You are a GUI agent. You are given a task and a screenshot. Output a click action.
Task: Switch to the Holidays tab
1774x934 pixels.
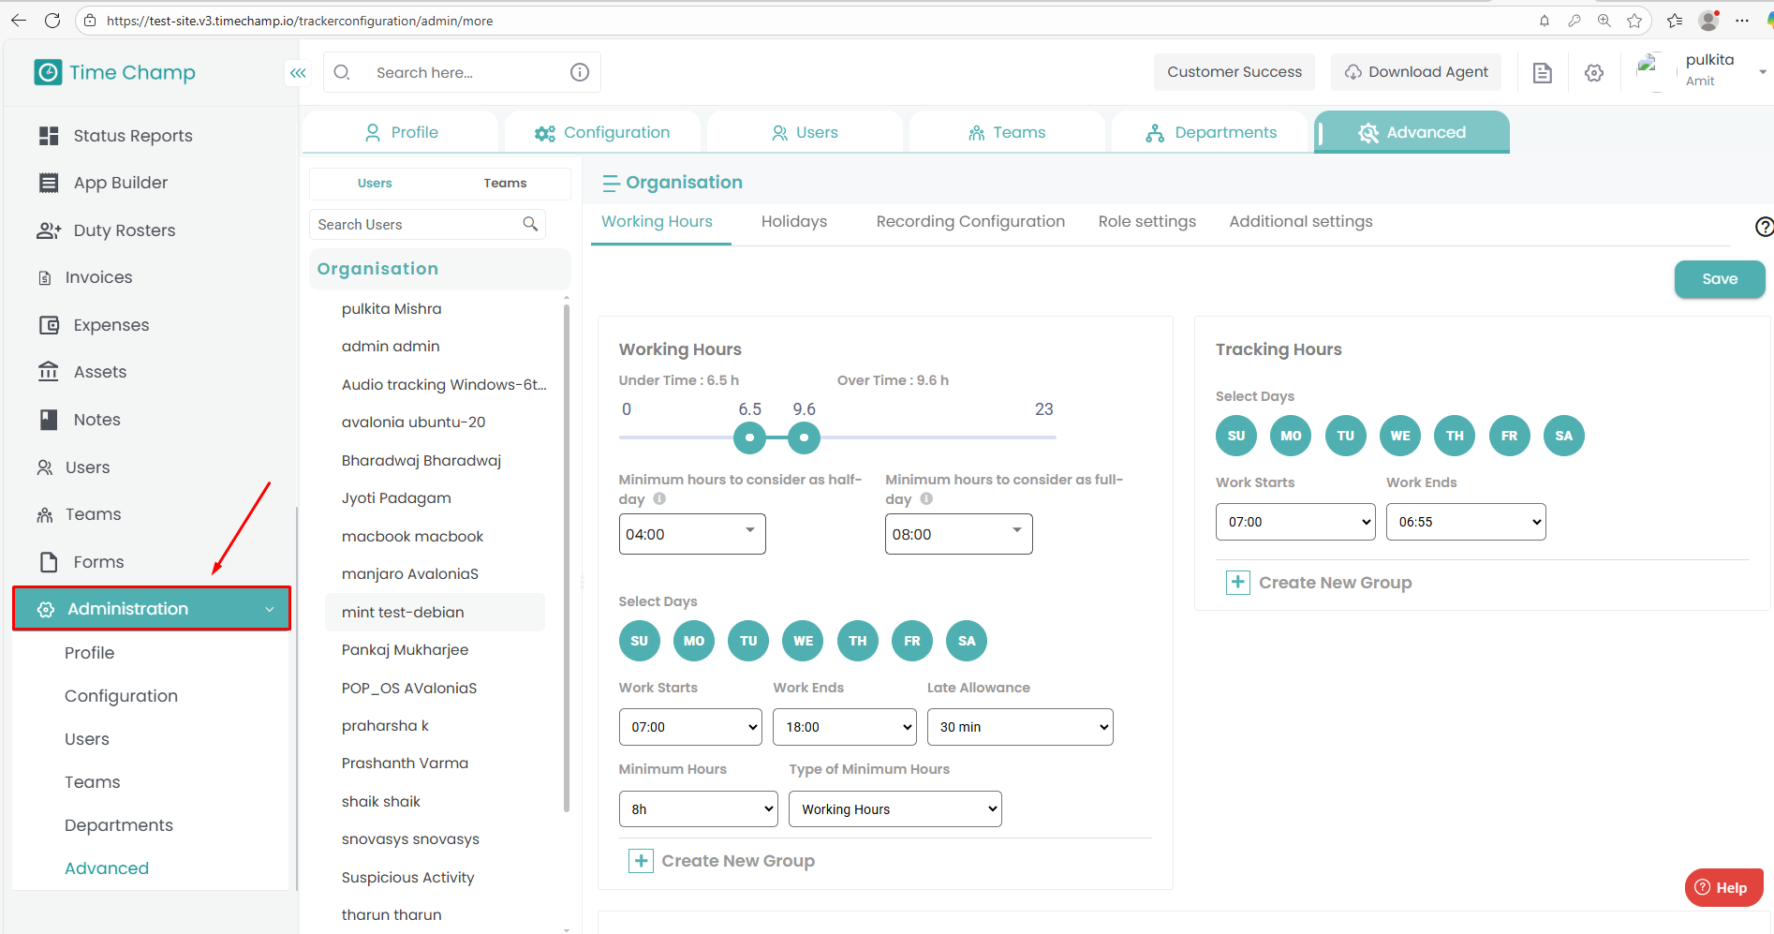pos(793,222)
